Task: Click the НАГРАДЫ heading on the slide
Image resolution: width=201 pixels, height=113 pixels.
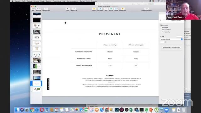Action: coord(110,76)
